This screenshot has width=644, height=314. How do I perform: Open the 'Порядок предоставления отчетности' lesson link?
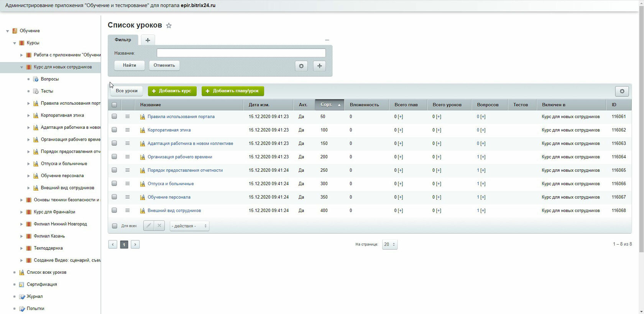[x=185, y=170]
